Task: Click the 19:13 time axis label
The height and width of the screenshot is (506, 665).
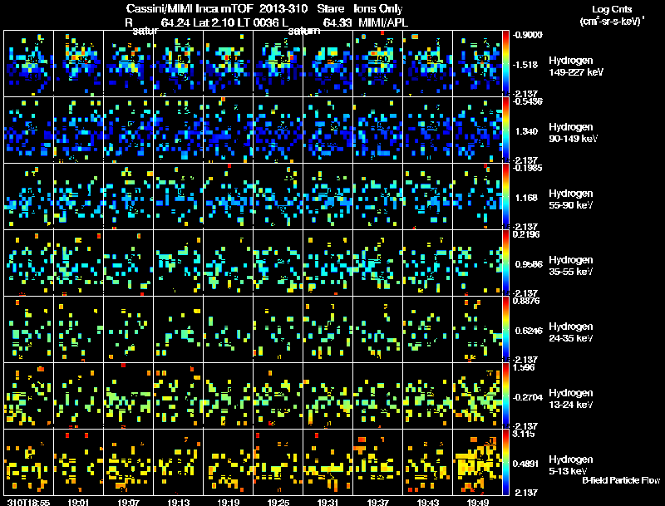Action: pyautogui.click(x=179, y=502)
